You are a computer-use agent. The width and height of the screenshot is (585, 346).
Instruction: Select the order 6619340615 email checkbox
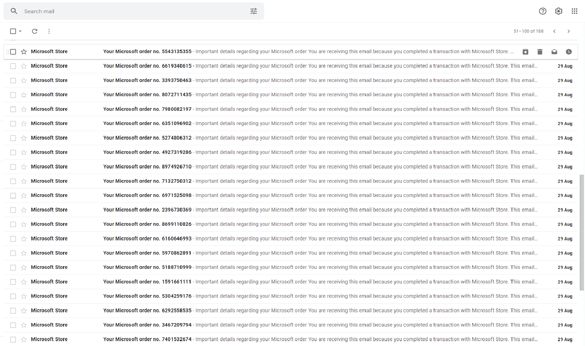click(13, 66)
